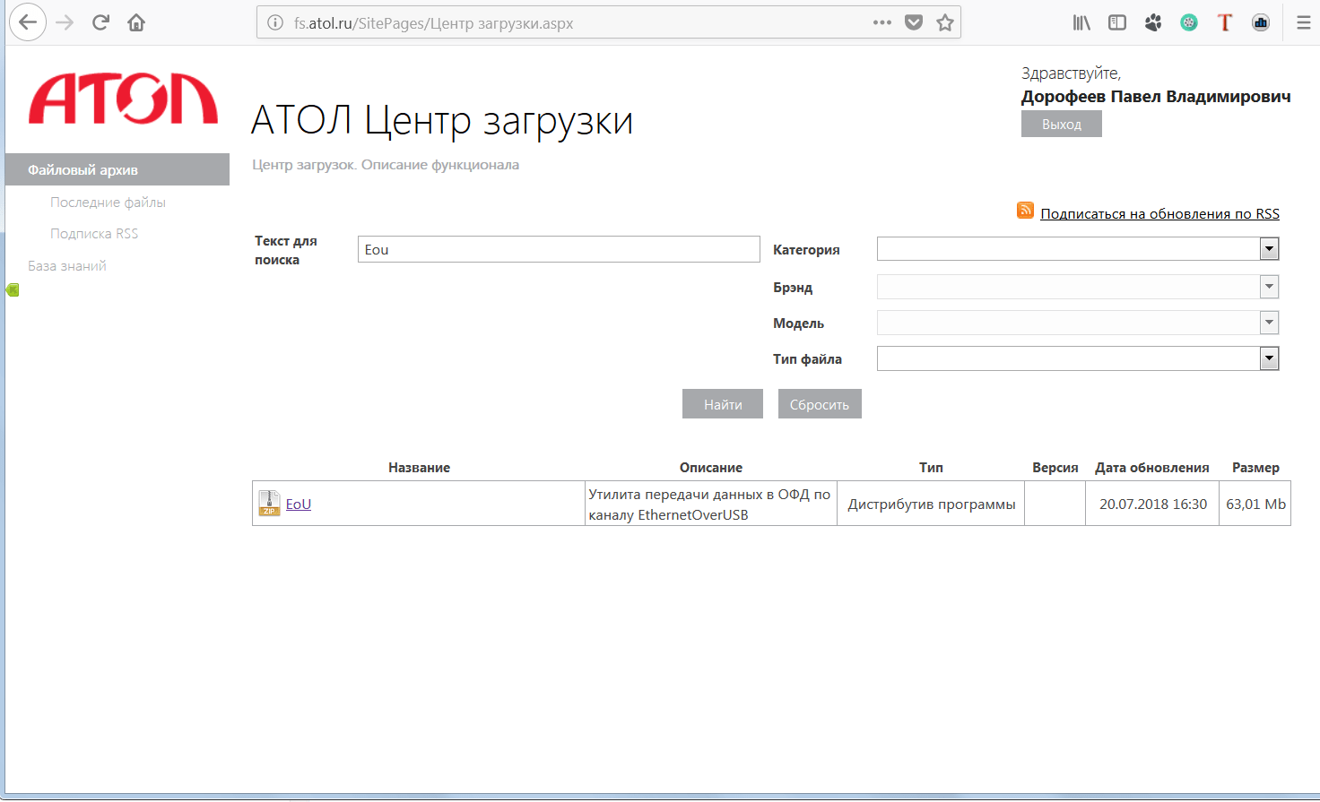Open the Брэнд dropdown list

coord(1269,287)
